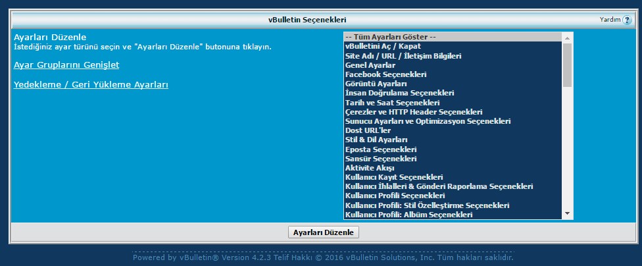Image resolution: width=642 pixels, height=266 pixels.
Task: Select 'Kullanıcı İhlalleri & Gönderi Raporlama Seçenekleri'
Action: point(453,187)
